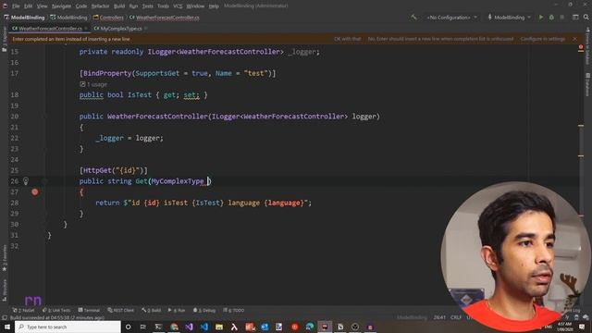This screenshot has width=592, height=333.
Task: Open the ModelBinding run configuration dropdown
Action: click(510, 18)
